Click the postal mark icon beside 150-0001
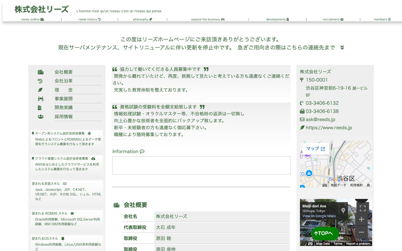Screen dimensions: 402x251 point(302,80)
